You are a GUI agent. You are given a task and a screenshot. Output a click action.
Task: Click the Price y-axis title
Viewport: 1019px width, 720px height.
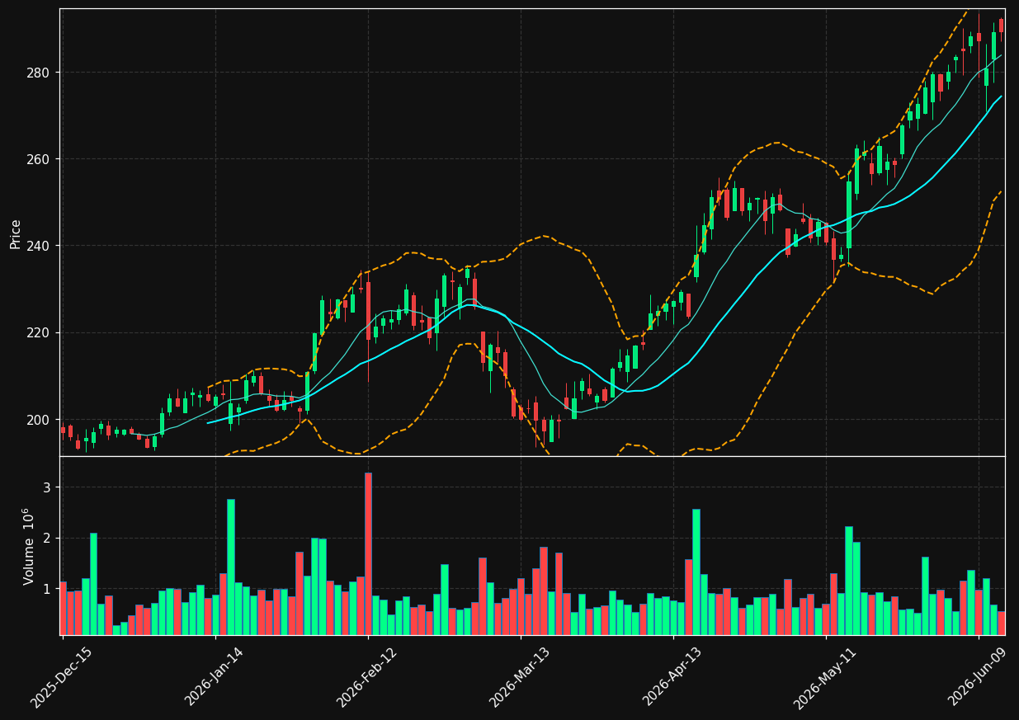(16, 233)
